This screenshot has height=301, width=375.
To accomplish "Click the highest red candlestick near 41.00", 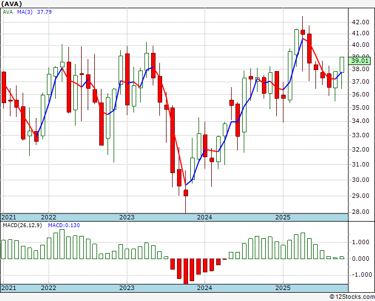I will pyautogui.click(x=303, y=33).
